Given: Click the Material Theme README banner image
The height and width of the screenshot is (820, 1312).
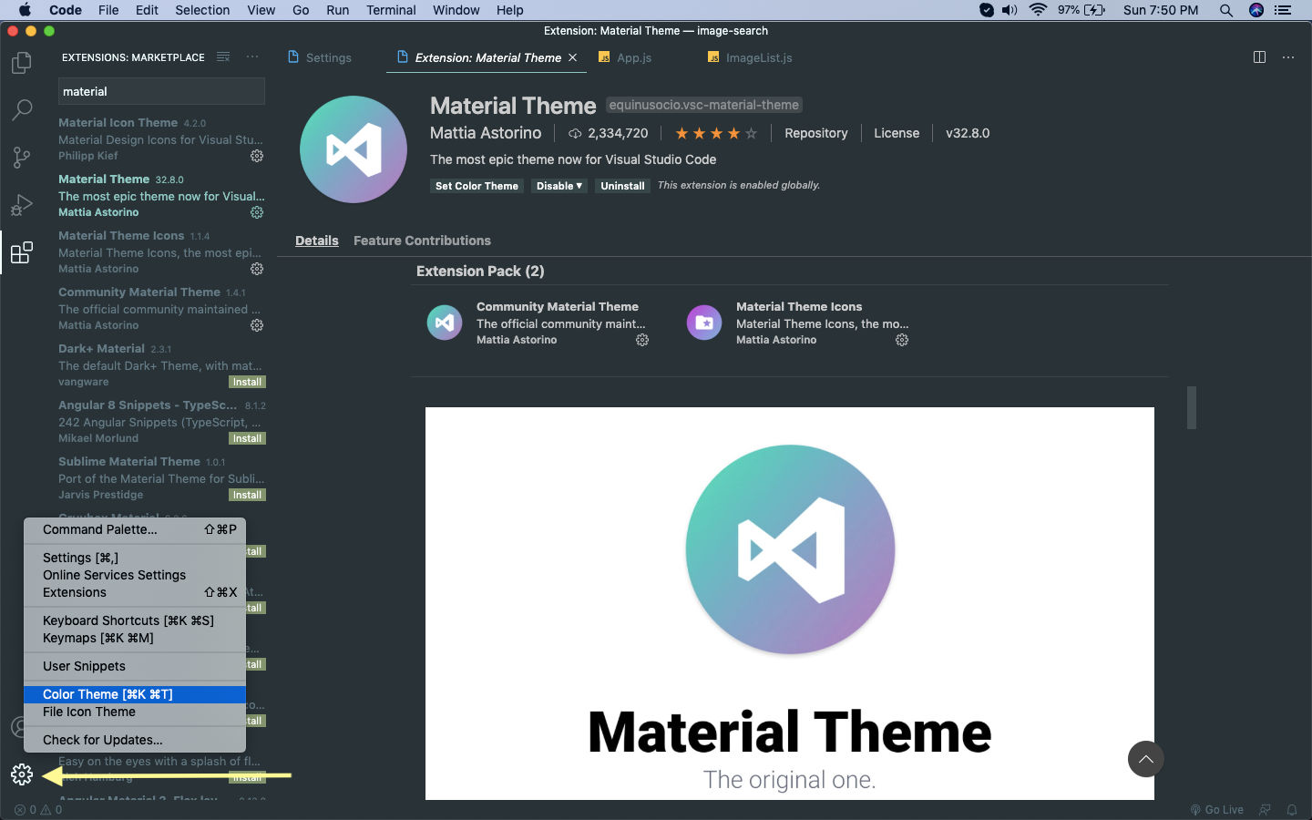Looking at the screenshot, I should [790, 603].
